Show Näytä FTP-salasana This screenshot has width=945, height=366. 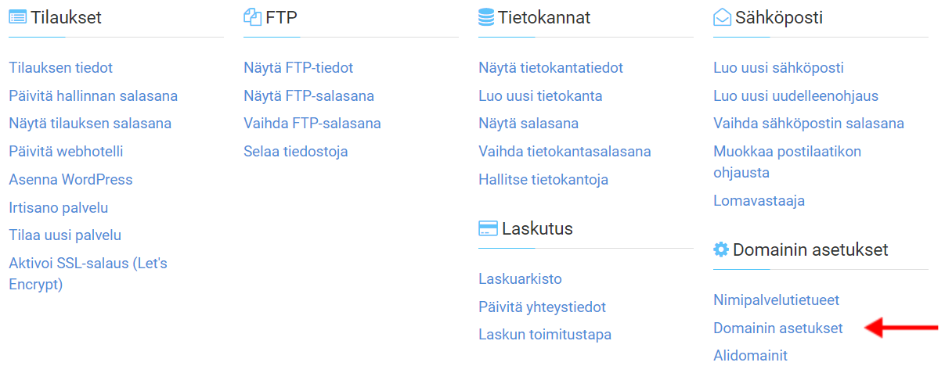point(308,96)
